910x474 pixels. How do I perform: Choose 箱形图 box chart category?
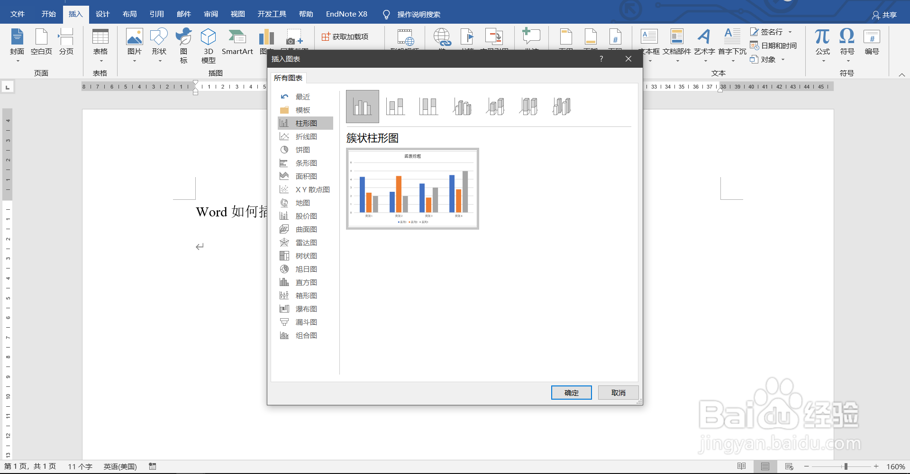305,295
